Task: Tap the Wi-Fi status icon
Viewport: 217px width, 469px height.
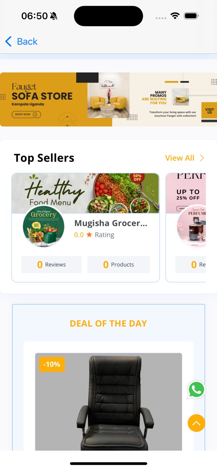Action: pos(175,16)
